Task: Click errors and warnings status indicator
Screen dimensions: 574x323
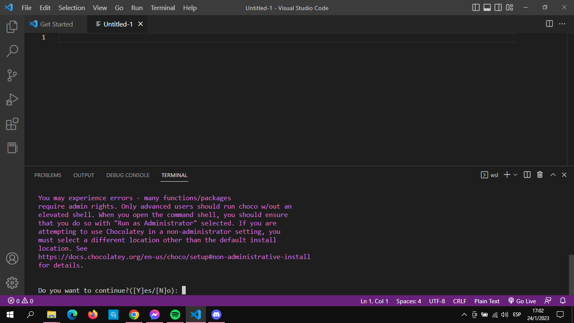Action: (x=21, y=301)
